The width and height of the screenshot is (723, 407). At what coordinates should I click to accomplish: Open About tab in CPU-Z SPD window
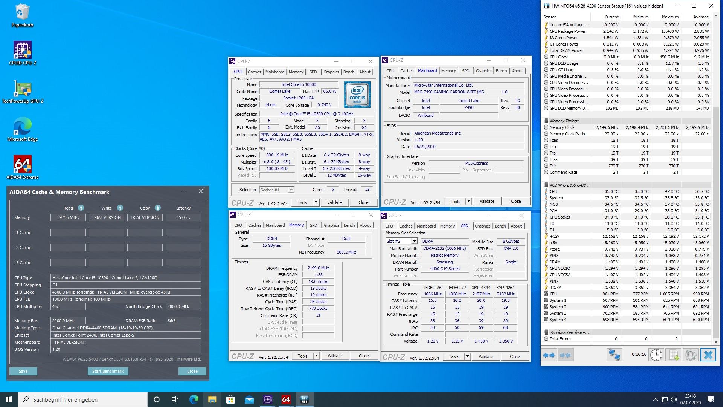(x=516, y=226)
